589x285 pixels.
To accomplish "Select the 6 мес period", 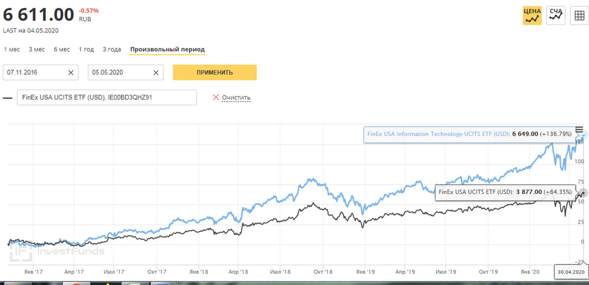I will pos(62,49).
